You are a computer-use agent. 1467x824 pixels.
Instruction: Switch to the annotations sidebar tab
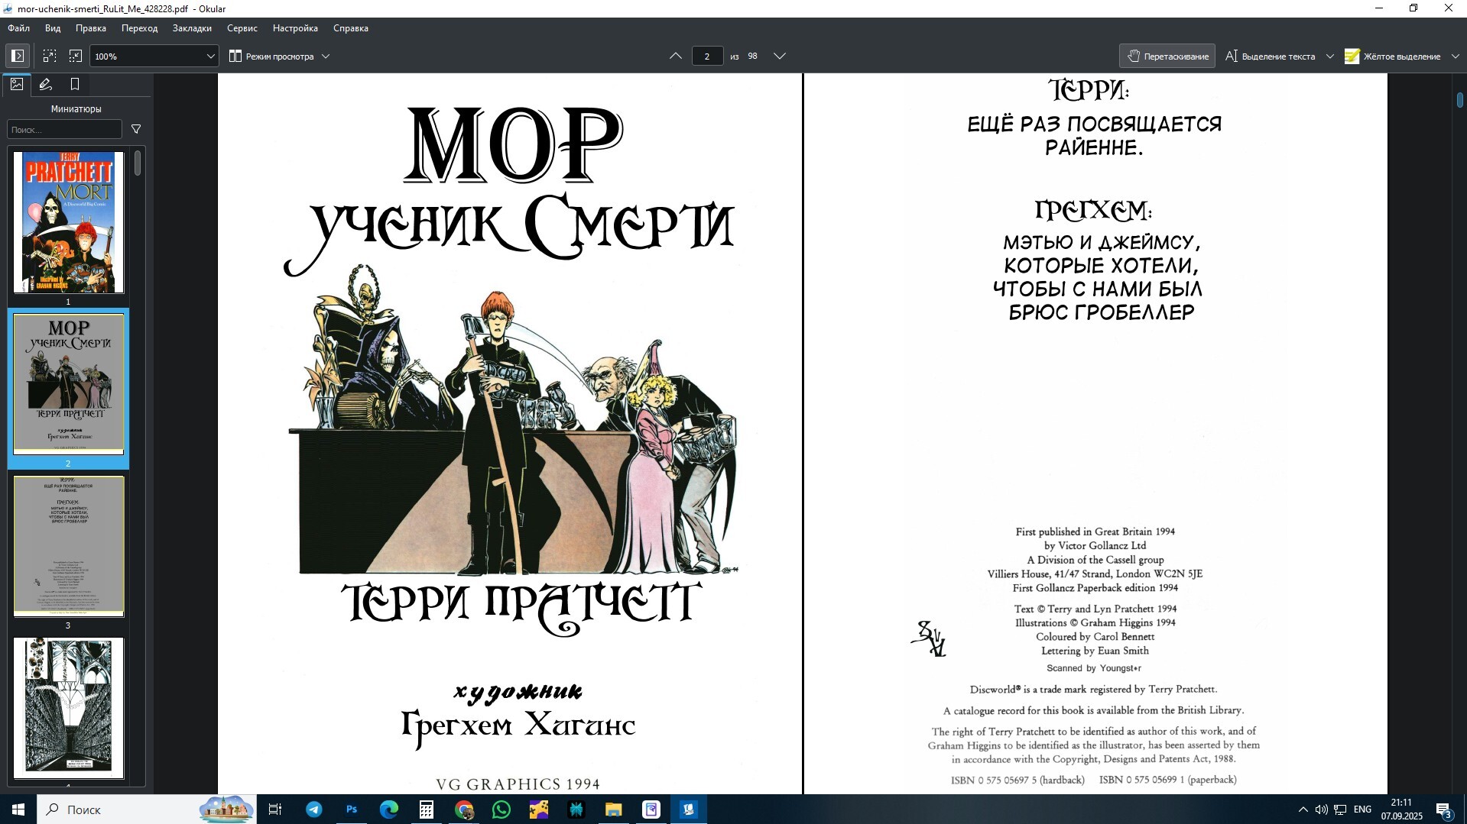(x=46, y=84)
